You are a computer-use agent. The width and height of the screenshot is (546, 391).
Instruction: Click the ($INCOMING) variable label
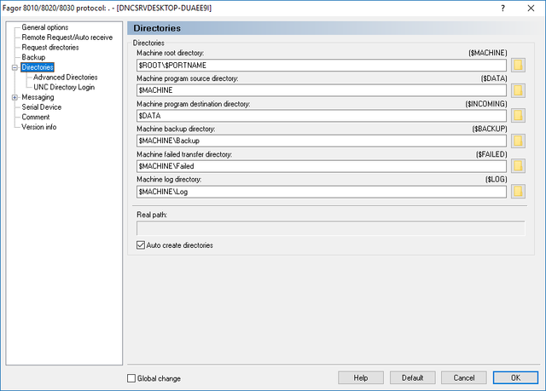coord(486,104)
